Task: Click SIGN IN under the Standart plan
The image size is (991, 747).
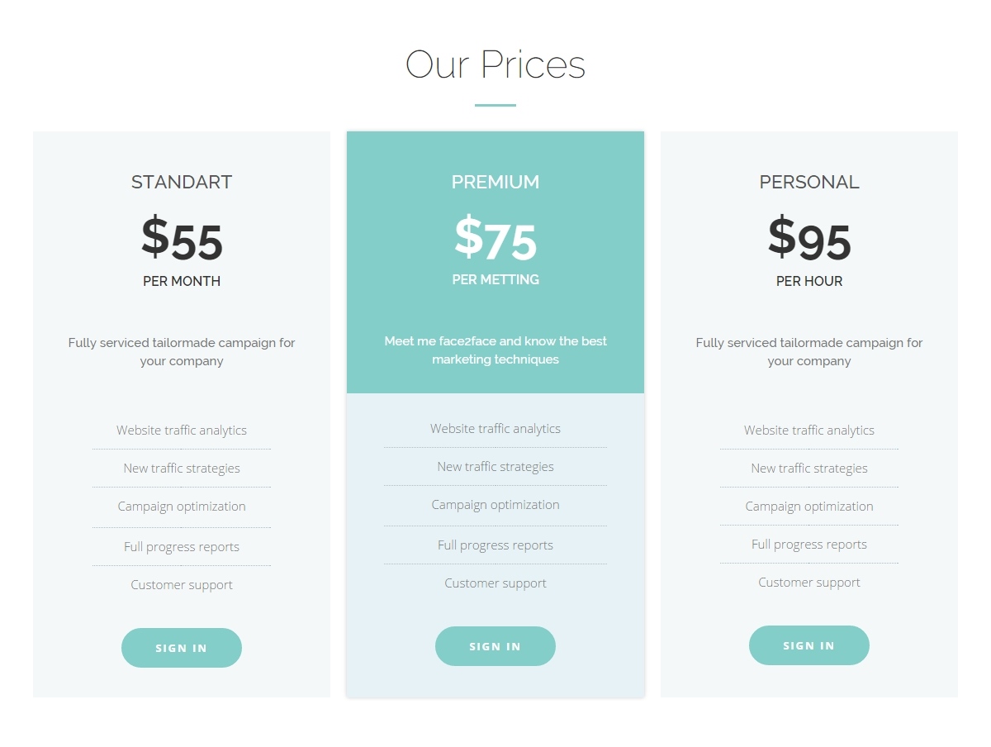Action: click(182, 648)
